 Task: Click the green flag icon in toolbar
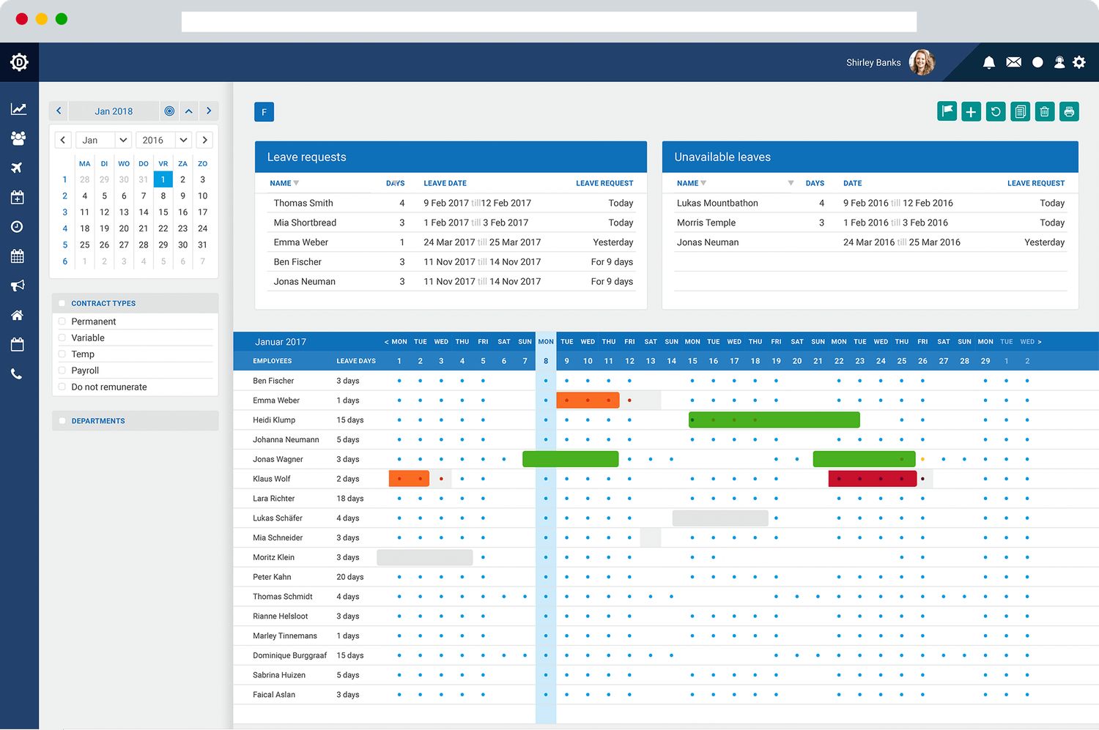tap(947, 111)
